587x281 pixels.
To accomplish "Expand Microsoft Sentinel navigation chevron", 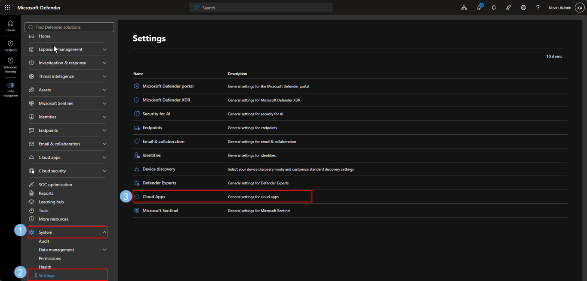I will [104, 103].
